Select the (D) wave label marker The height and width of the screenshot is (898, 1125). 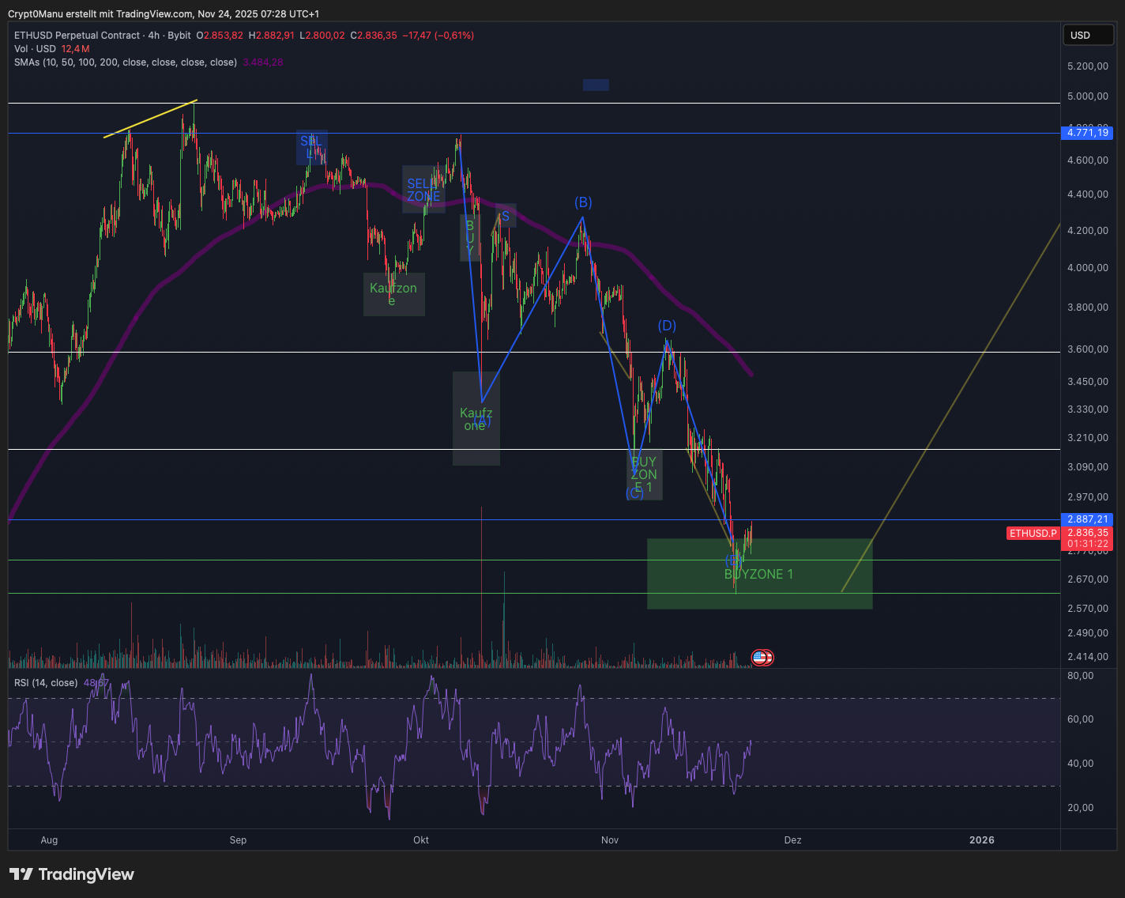(x=667, y=326)
